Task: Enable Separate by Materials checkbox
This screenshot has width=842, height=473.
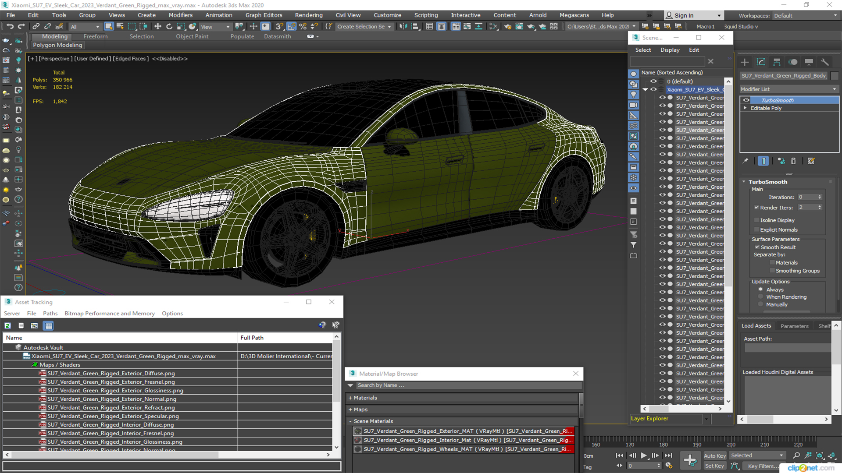Action: point(772,263)
